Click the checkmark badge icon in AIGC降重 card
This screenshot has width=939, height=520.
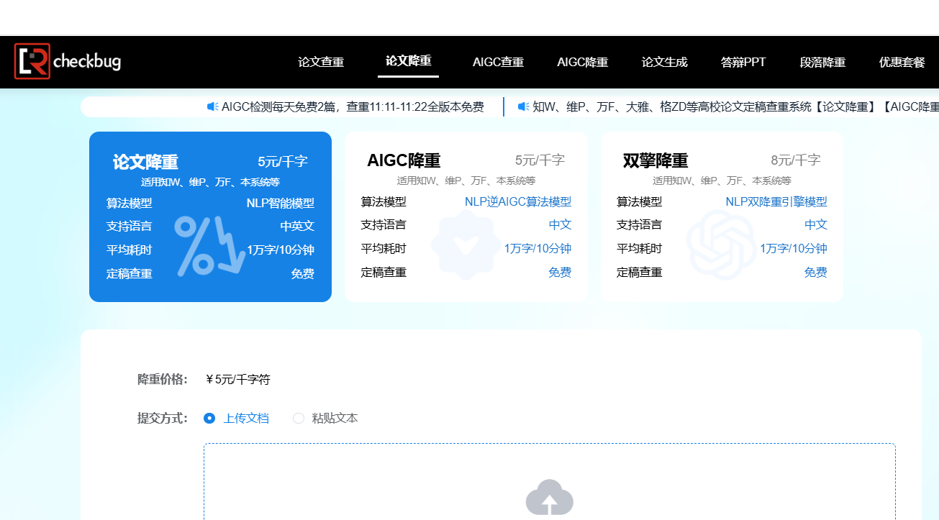pos(466,245)
